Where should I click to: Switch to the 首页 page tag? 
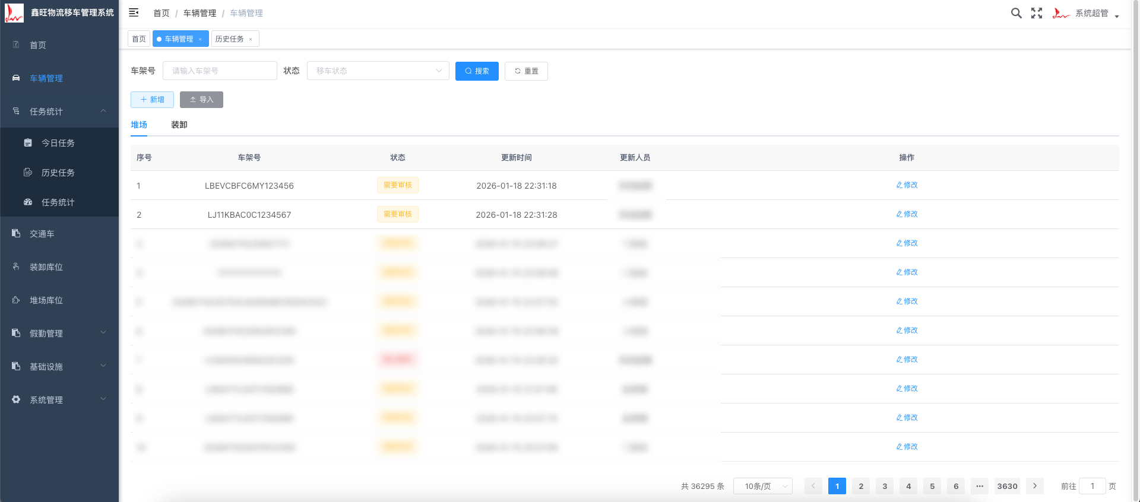click(139, 39)
